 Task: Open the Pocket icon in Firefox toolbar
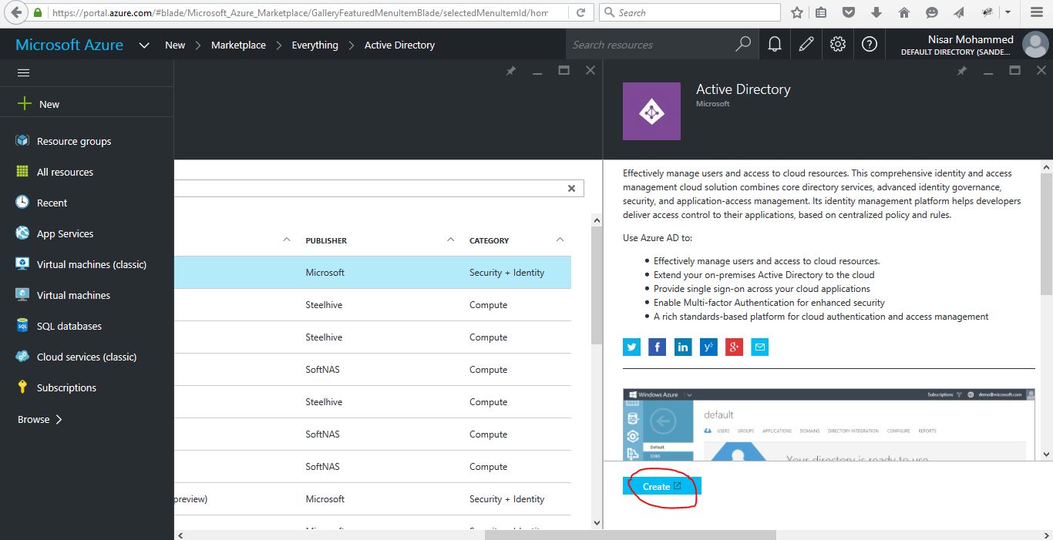848,12
